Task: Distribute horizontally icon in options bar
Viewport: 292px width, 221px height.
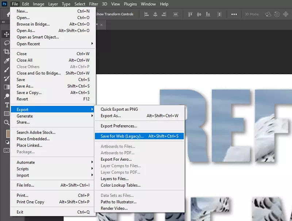Action: click(219, 14)
